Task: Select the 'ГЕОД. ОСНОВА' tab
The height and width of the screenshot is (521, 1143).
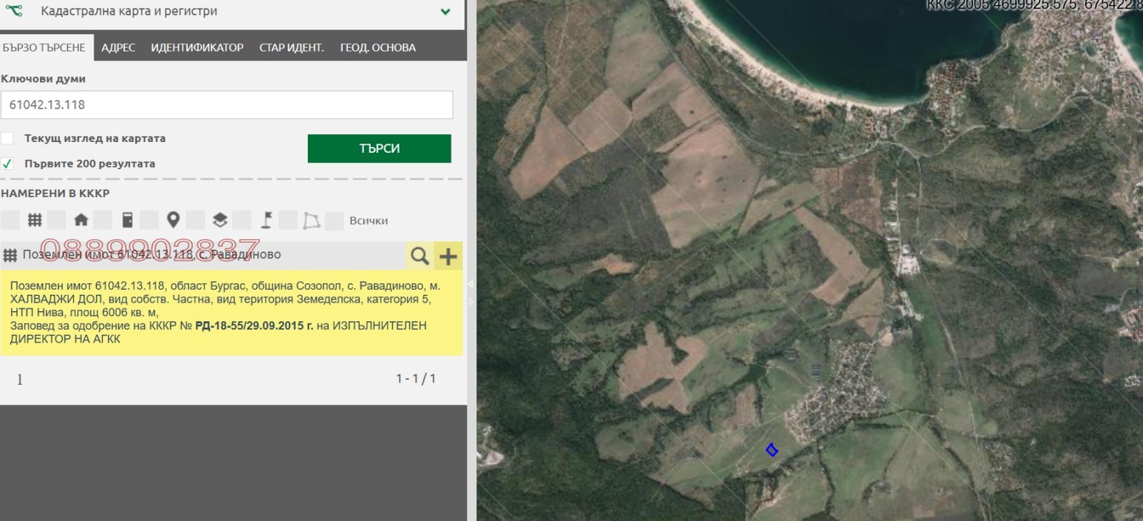Action: 378,48
